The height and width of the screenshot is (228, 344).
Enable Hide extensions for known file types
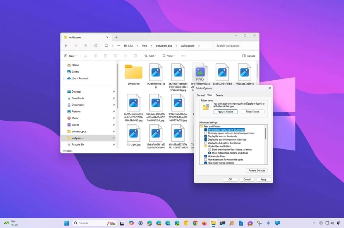pyautogui.click(x=206, y=159)
